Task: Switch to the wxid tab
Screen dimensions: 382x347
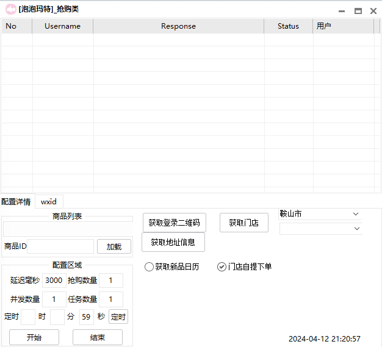Action: [x=49, y=201]
